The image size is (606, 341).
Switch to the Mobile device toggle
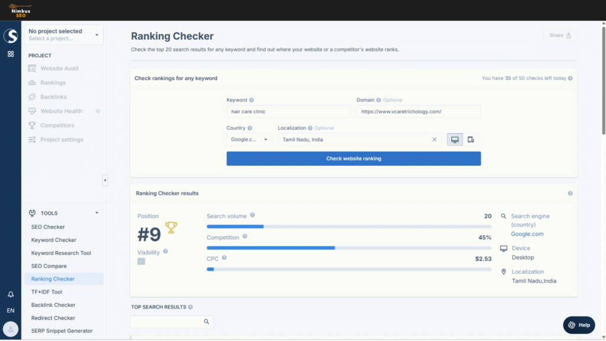470,140
